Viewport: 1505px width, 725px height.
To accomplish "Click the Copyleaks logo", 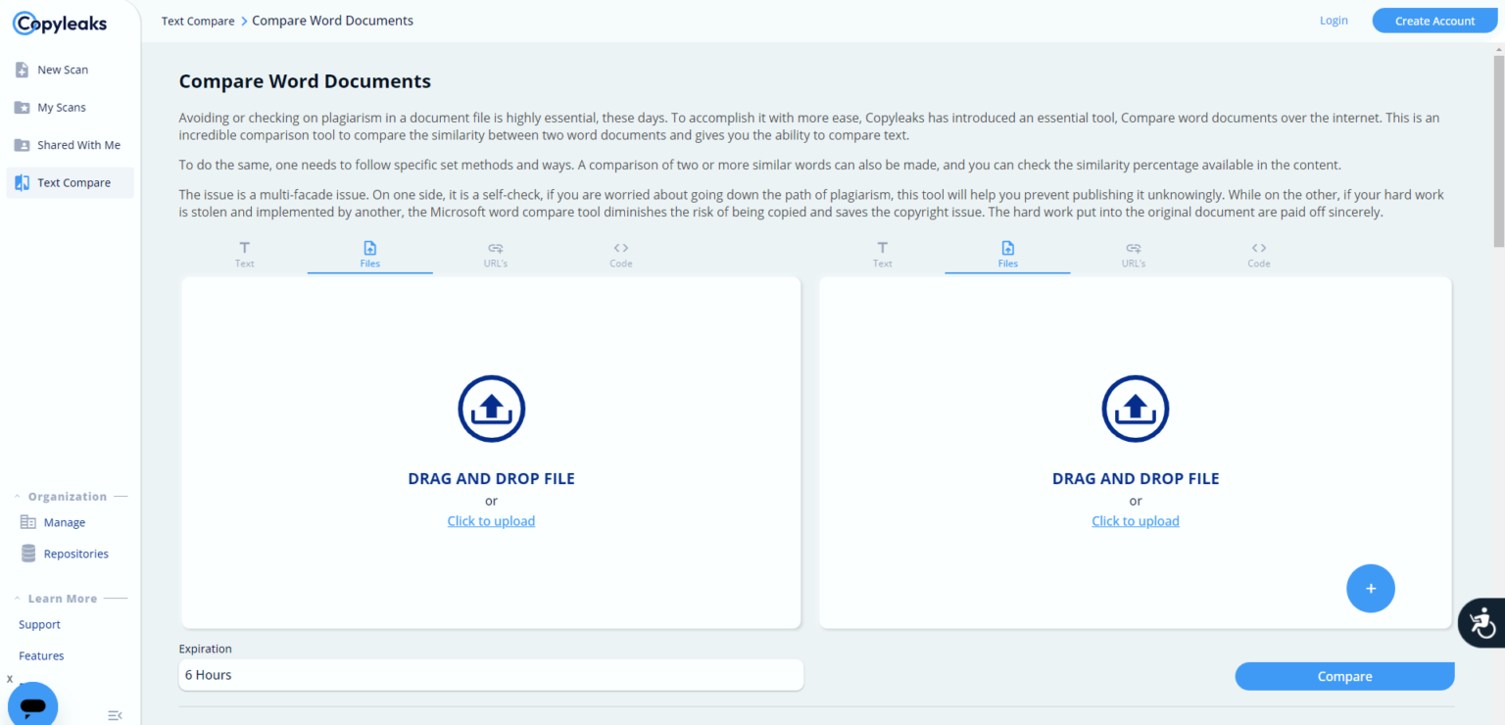I will pyautogui.click(x=61, y=24).
